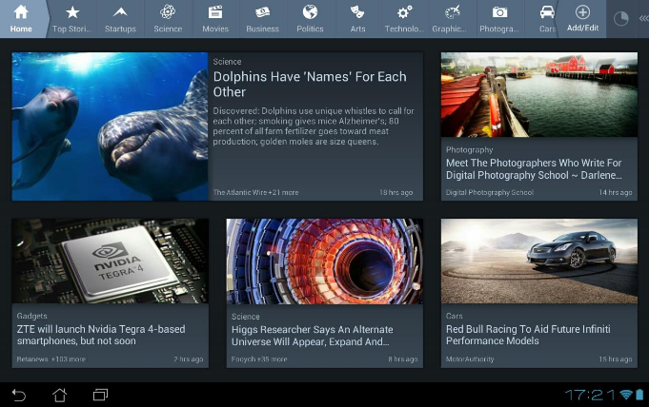Open the Technology gears icon
Image resolution: width=649 pixels, height=407 pixels.
(x=404, y=12)
